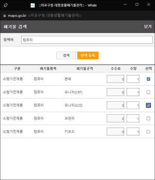Click the 수수료 field in 프린터 row

(x=115, y=118)
